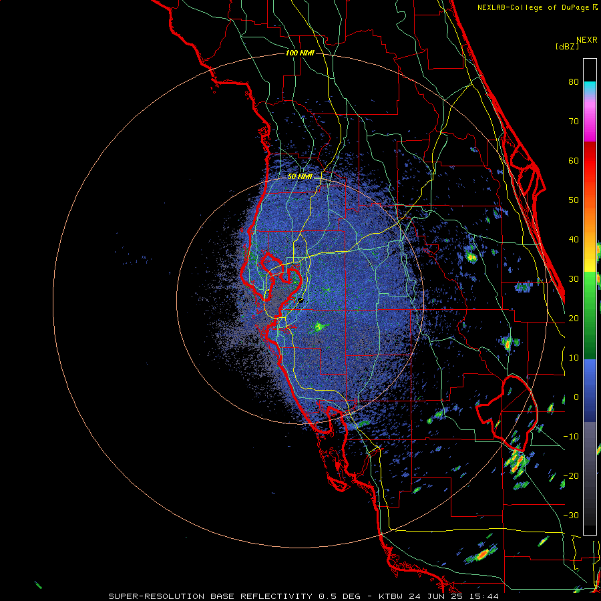
Task: Pick the blue segment of the color bar
Action: 590,390
